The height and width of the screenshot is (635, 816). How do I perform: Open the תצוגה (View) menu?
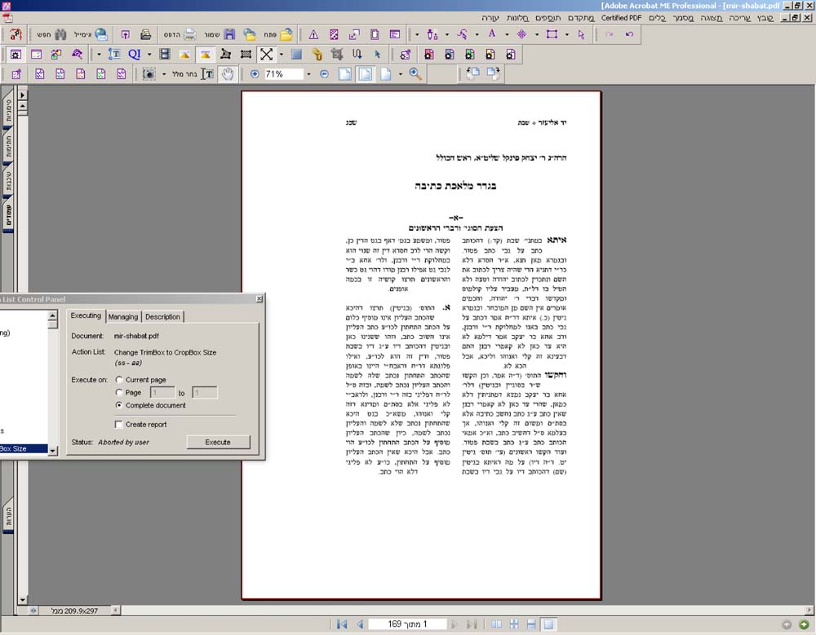[x=712, y=18]
